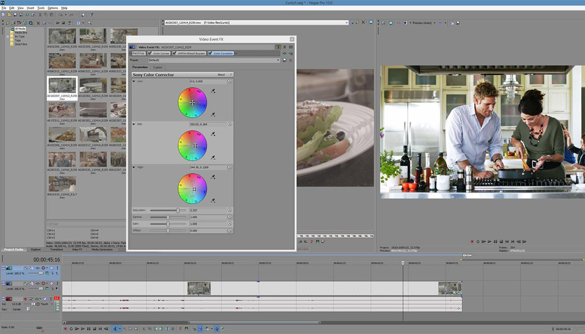
Task: Arm audio track 3 for recording
Action: pyautogui.click(x=25, y=299)
